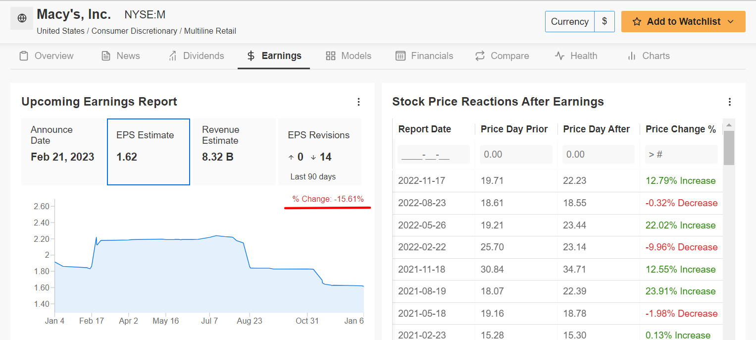Select the Announce Date card
The image size is (756, 340).
pyautogui.click(x=63, y=152)
